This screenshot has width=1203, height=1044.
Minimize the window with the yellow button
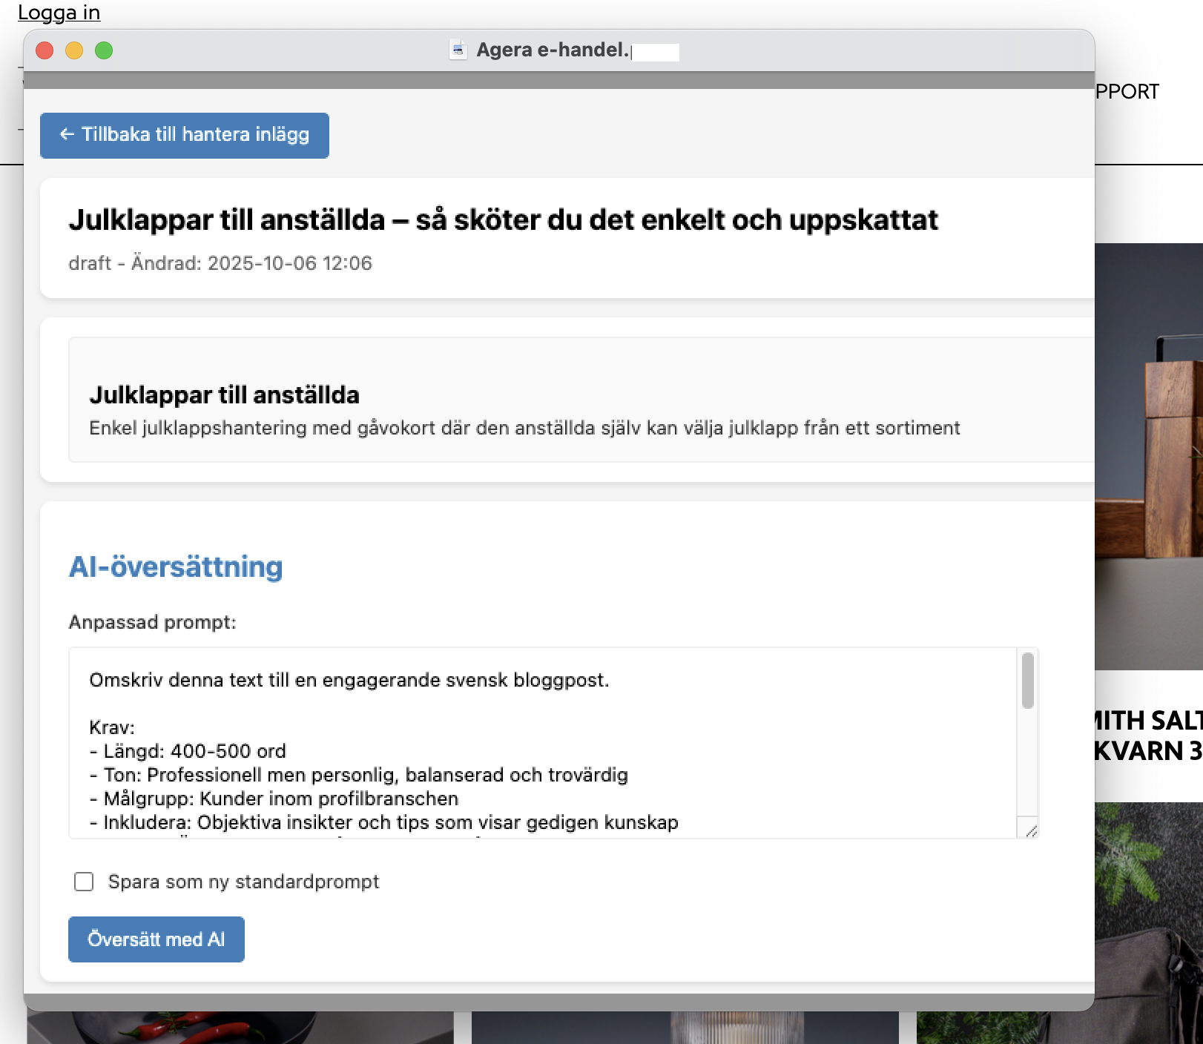[x=74, y=50]
